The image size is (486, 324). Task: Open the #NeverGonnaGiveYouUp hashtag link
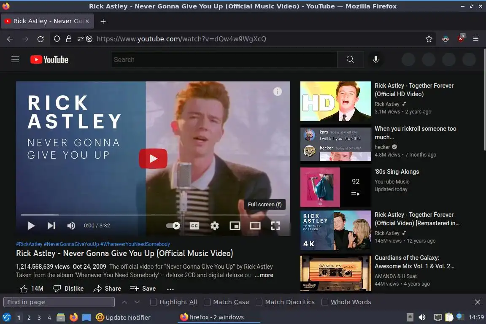coord(71,244)
